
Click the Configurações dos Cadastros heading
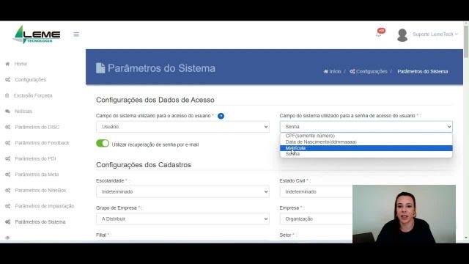click(x=144, y=165)
